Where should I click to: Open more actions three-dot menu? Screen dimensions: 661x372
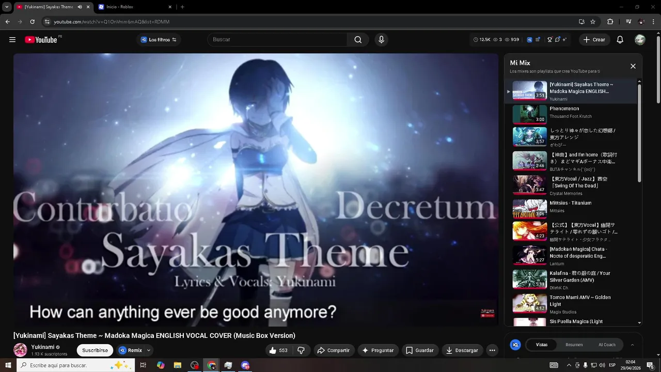(x=492, y=350)
